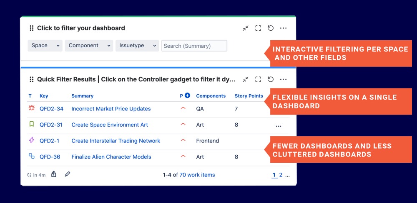Click priority arrow for Create Interstellar Trading Network

coord(183,140)
